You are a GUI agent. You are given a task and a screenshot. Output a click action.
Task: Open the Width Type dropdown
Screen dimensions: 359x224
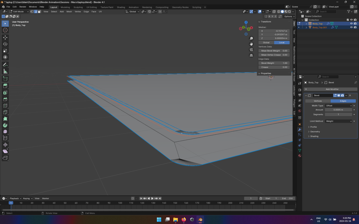339,106
